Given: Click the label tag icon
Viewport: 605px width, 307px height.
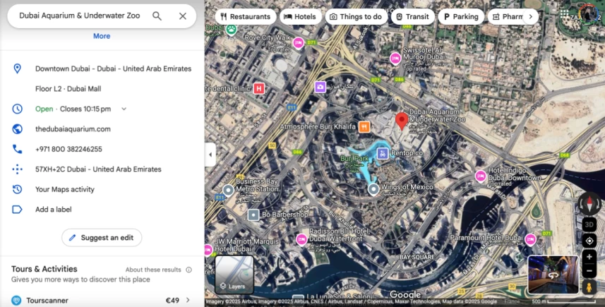Looking at the screenshot, I should tap(17, 210).
